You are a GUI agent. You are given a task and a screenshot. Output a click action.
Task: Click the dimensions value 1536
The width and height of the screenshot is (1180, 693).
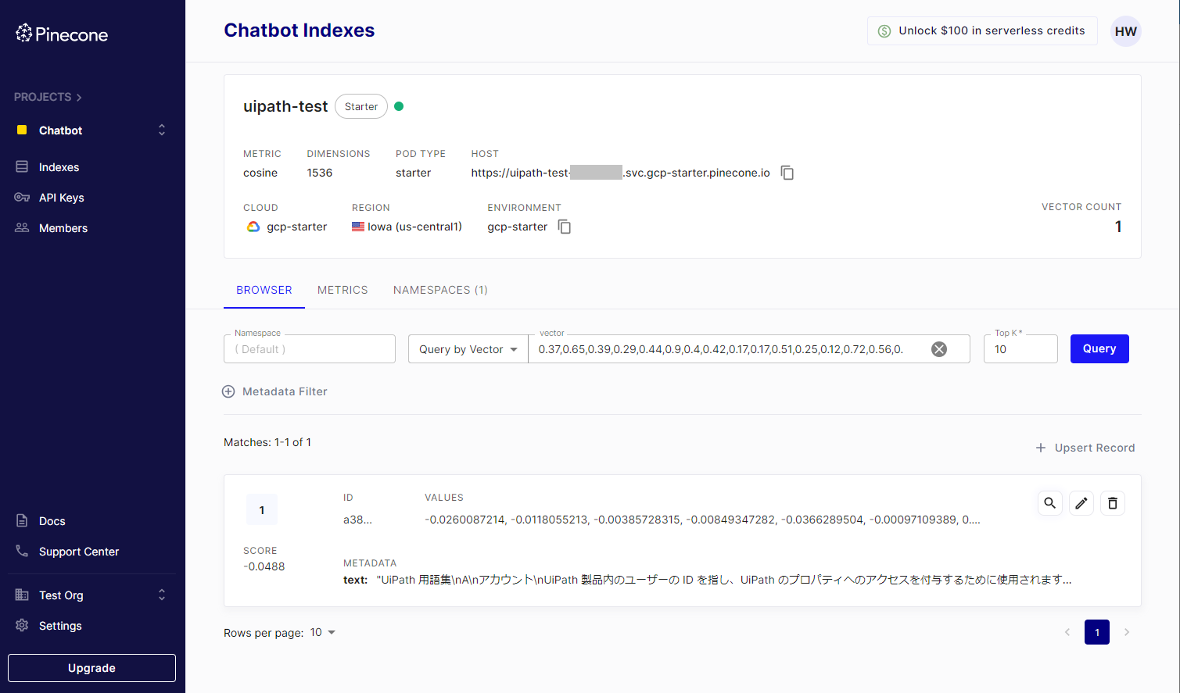point(320,173)
